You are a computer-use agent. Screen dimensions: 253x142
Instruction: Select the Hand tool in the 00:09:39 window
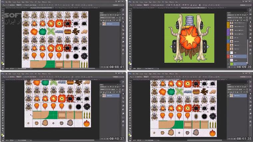[x=130, y=57]
